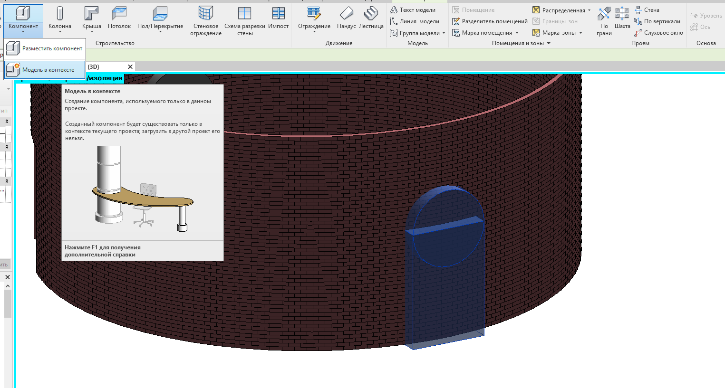Image resolution: width=725 pixels, height=388 pixels.
Task: Click the Крыша (Roof) tool icon
Action: pyautogui.click(x=91, y=14)
